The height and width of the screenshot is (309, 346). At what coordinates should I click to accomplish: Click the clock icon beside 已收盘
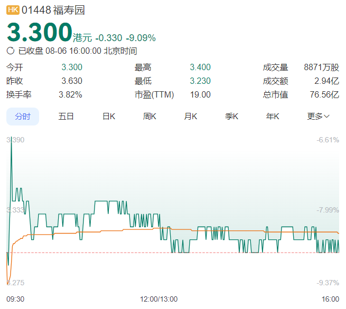tap(11, 51)
